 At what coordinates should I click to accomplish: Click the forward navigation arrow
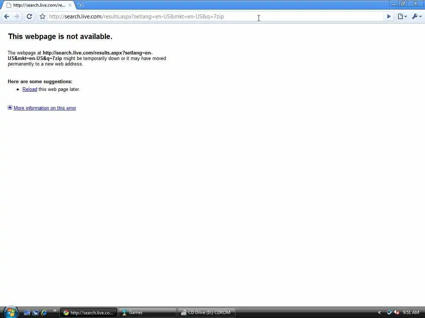(17, 17)
